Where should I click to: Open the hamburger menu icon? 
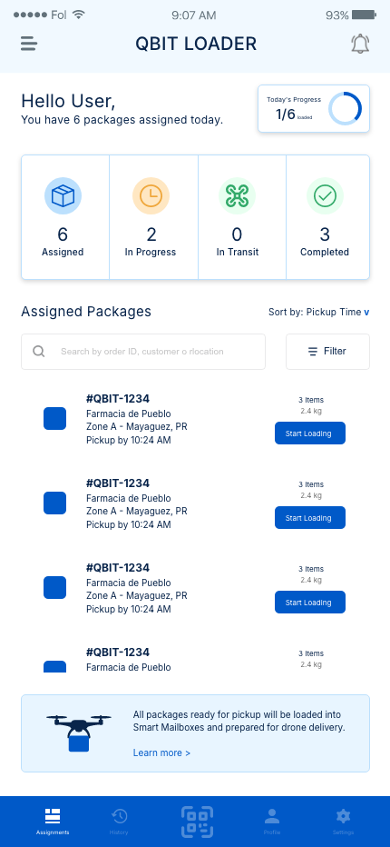pyautogui.click(x=29, y=44)
